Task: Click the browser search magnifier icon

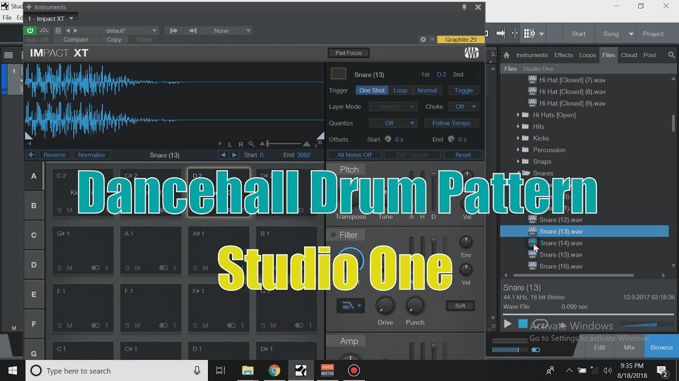Action: tap(671, 55)
